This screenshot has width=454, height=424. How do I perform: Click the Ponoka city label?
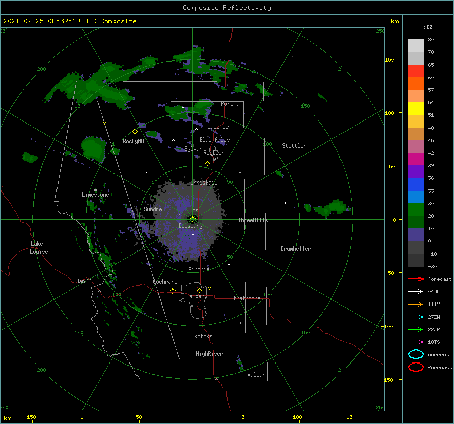230,104
